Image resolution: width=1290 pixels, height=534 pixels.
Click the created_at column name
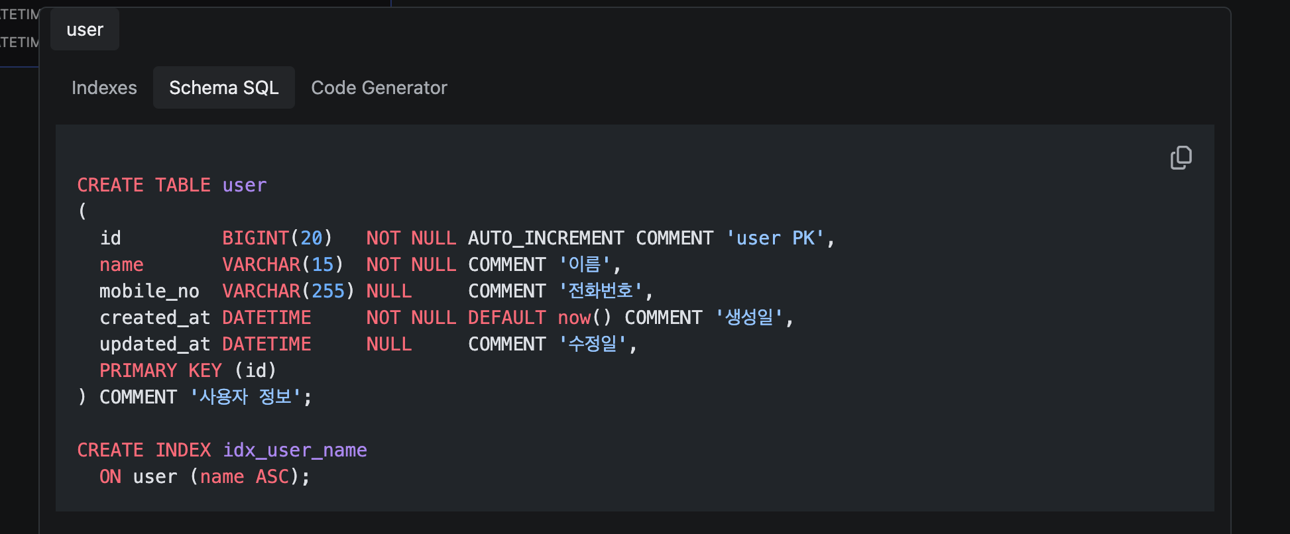pyautogui.click(x=154, y=317)
